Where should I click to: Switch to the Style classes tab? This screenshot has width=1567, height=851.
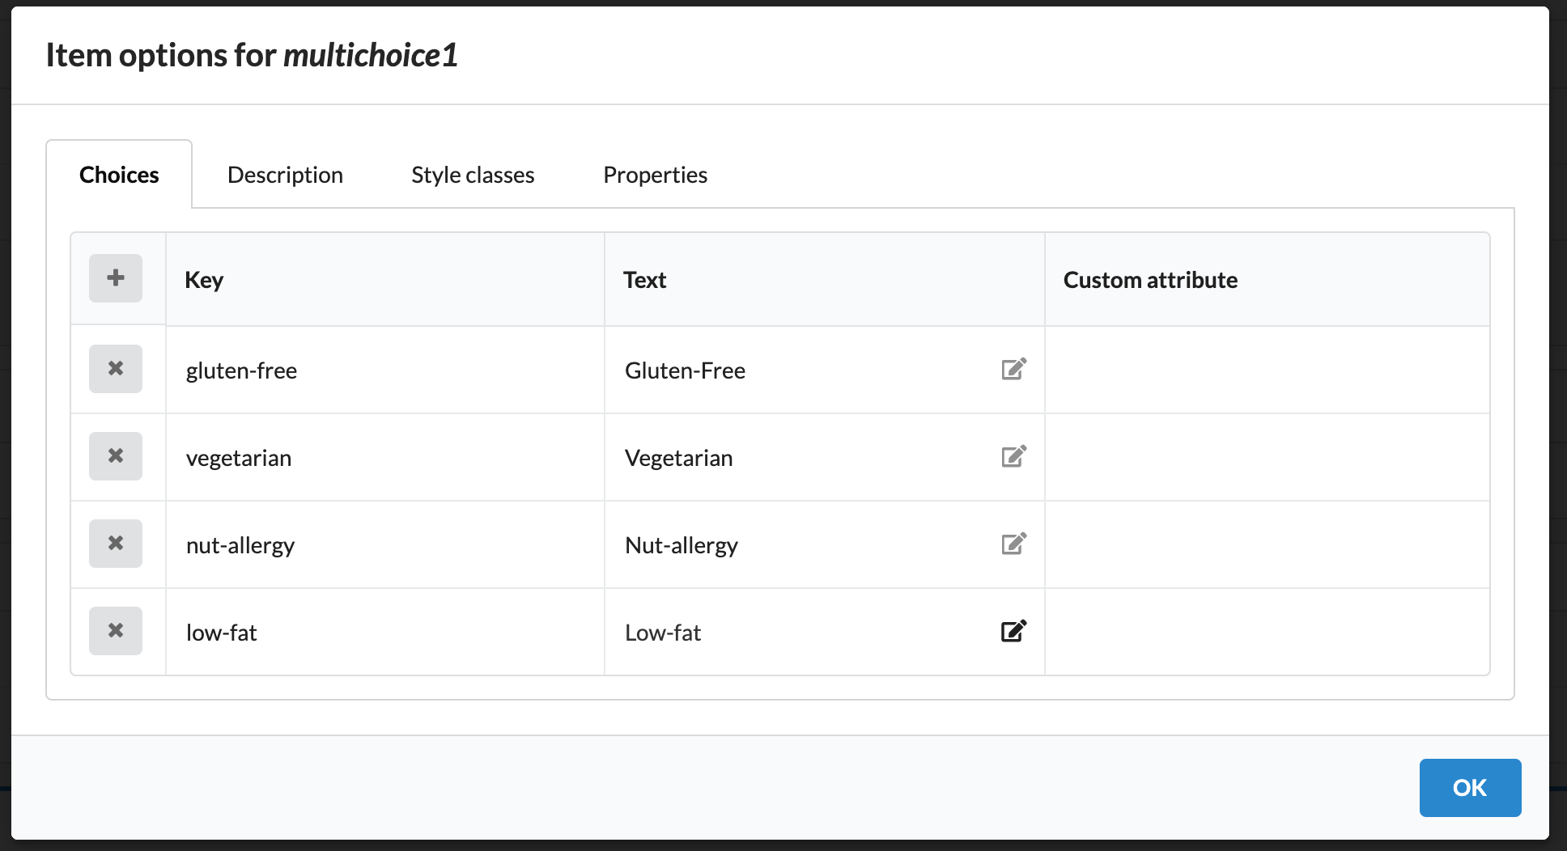pyautogui.click(x=473, y=175)
